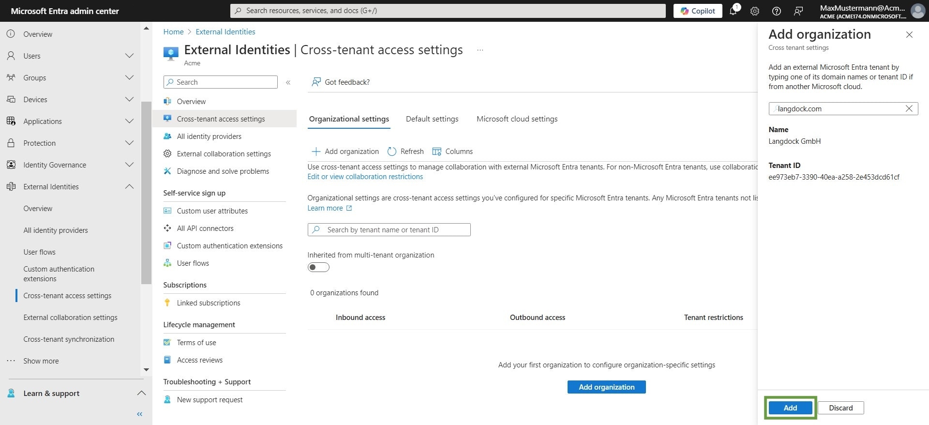The image size is (929, 425).
Task: Expand the Groups section chevron
Action: [129, 77]
